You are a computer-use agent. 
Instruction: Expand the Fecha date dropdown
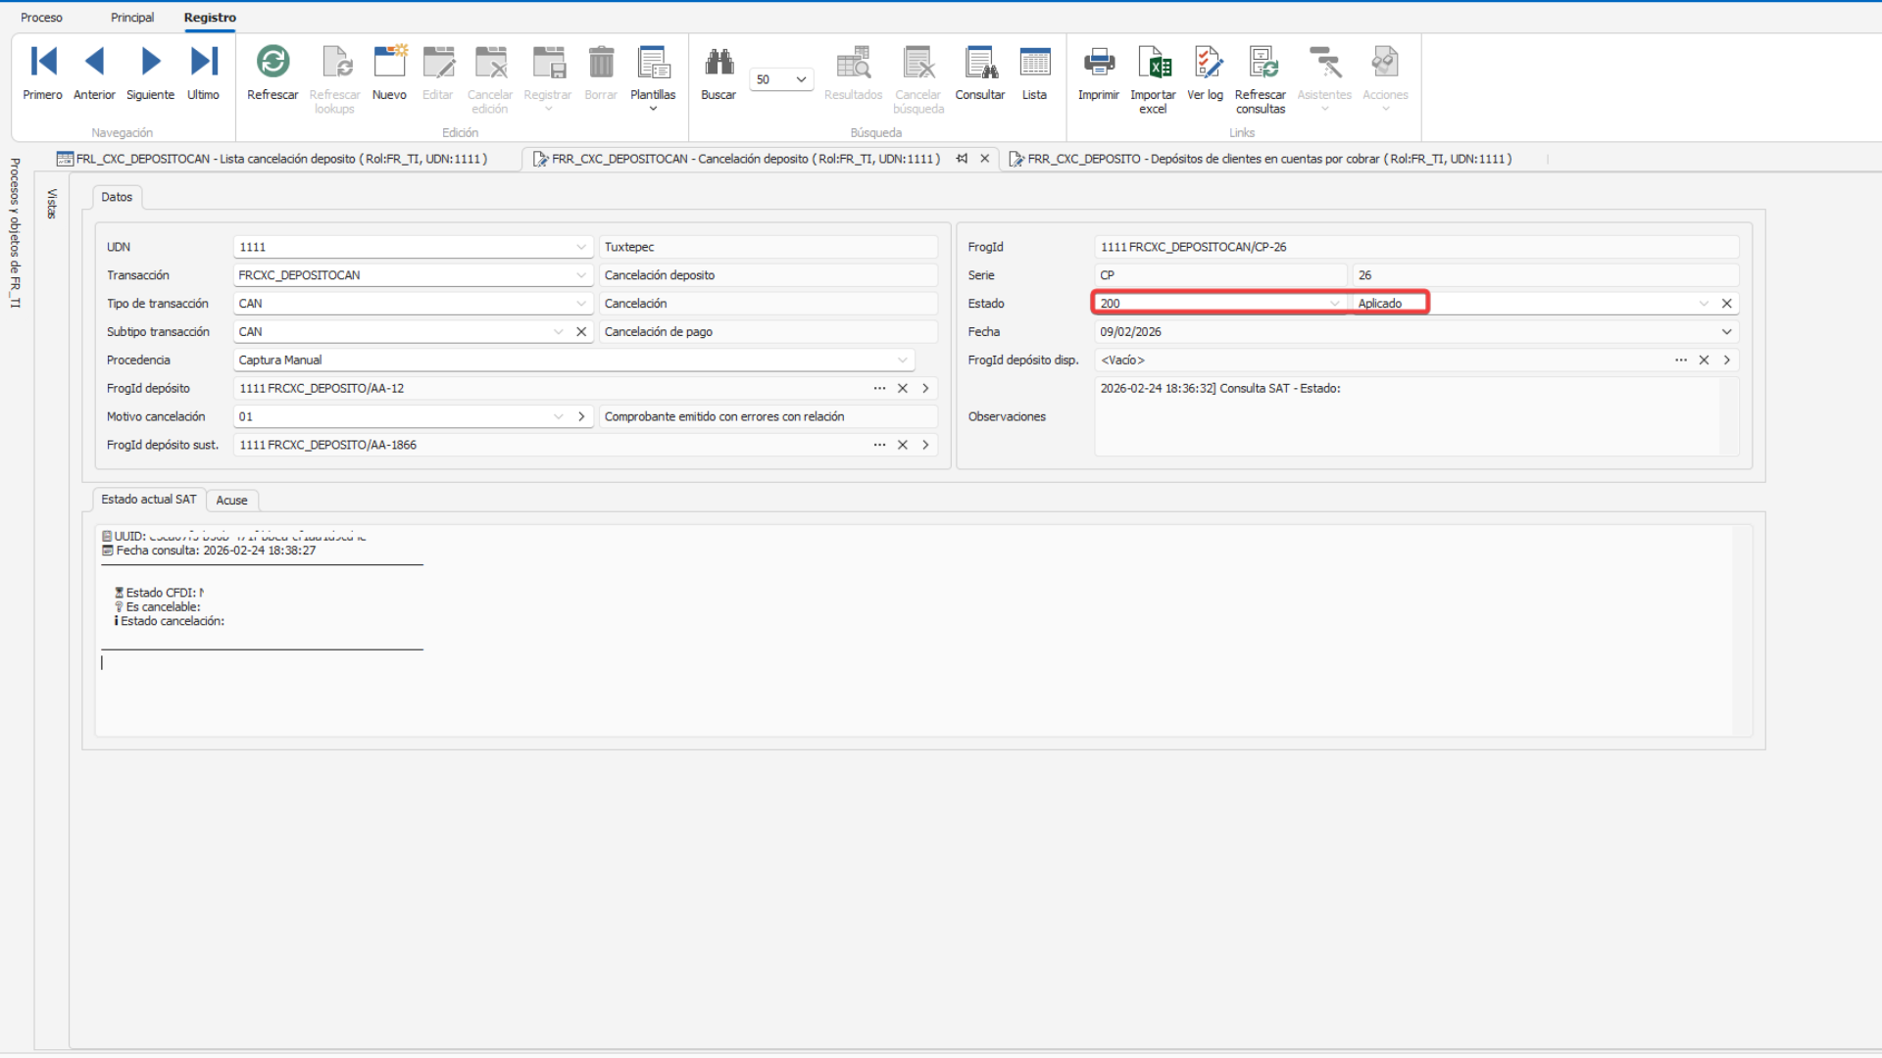tap(1726, 332)
